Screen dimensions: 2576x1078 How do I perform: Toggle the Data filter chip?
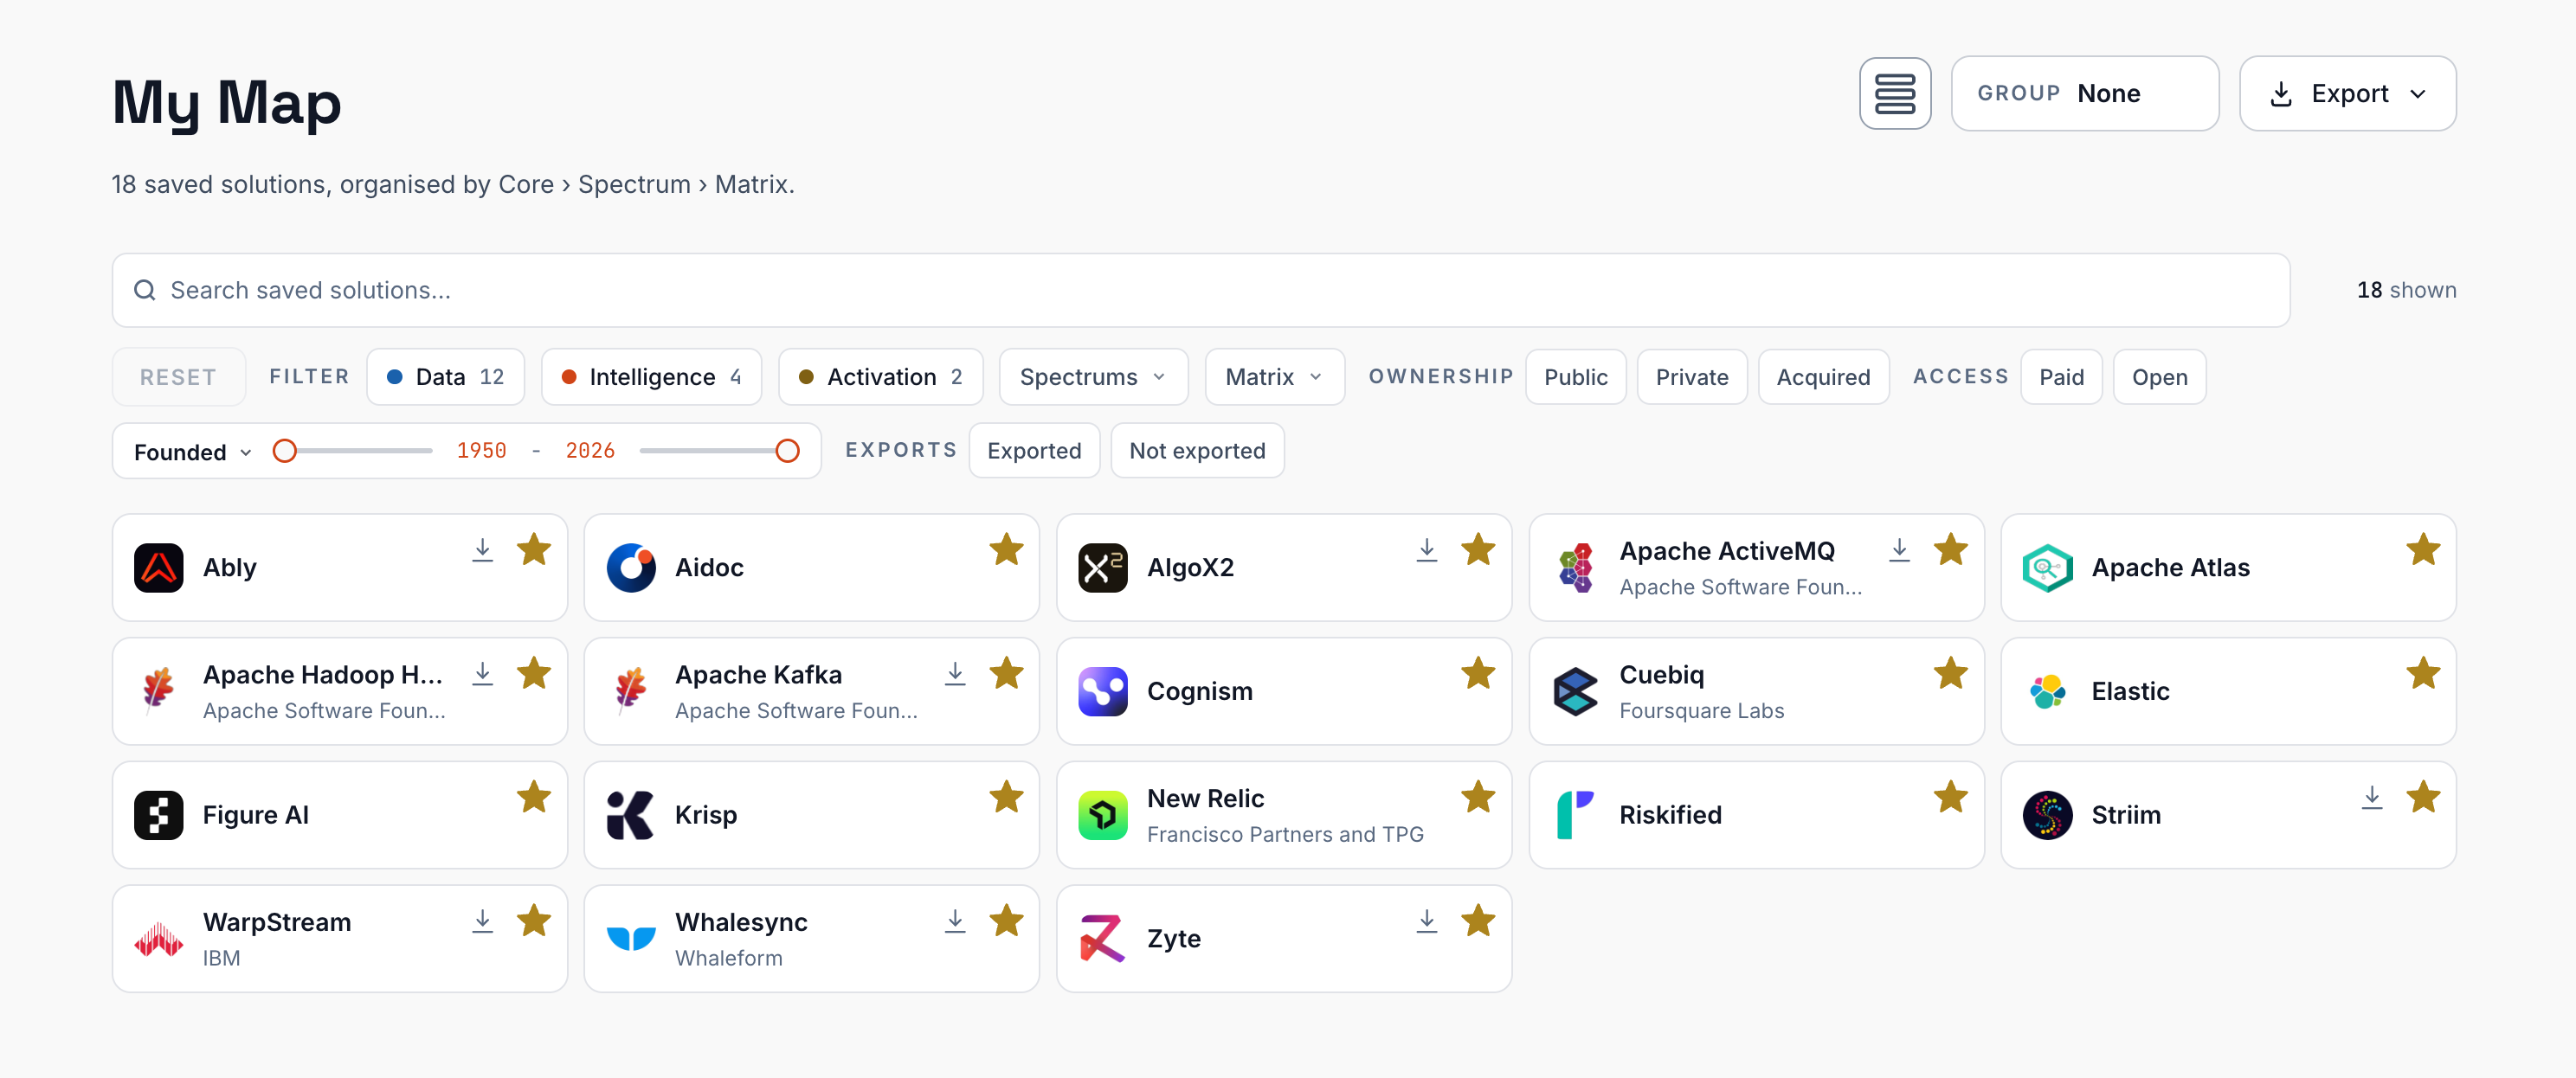coord(445,378)
